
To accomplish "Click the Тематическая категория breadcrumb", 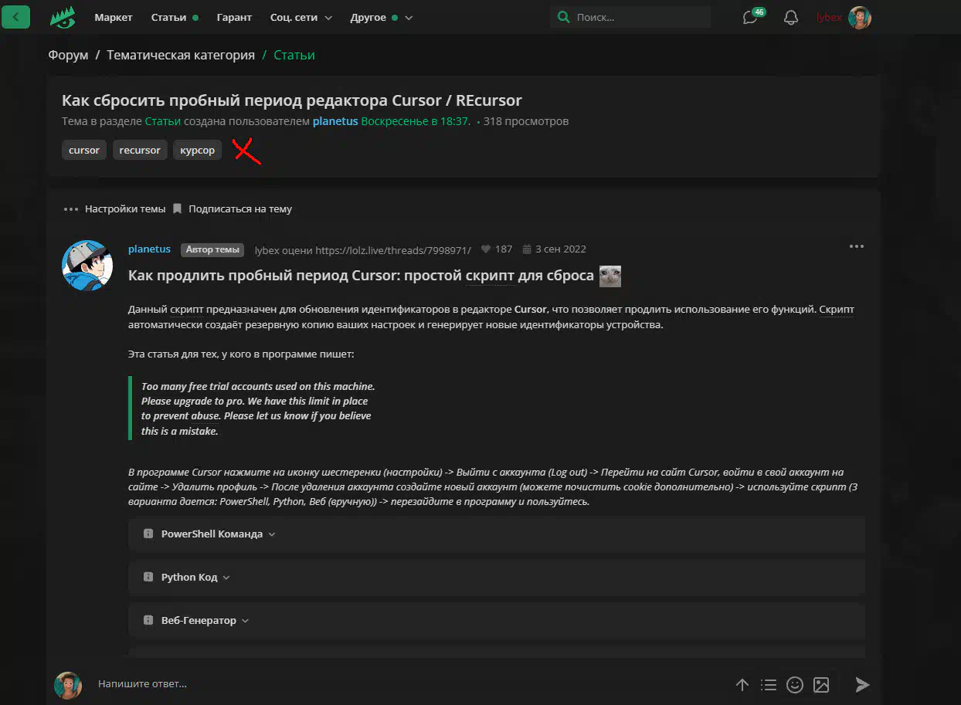I will coord(181,55).
